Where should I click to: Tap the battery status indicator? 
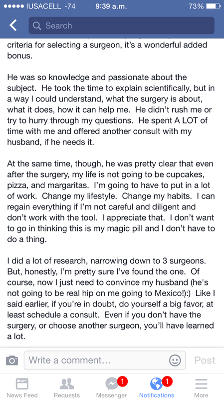pyautogui.click(x=213, y=6)
